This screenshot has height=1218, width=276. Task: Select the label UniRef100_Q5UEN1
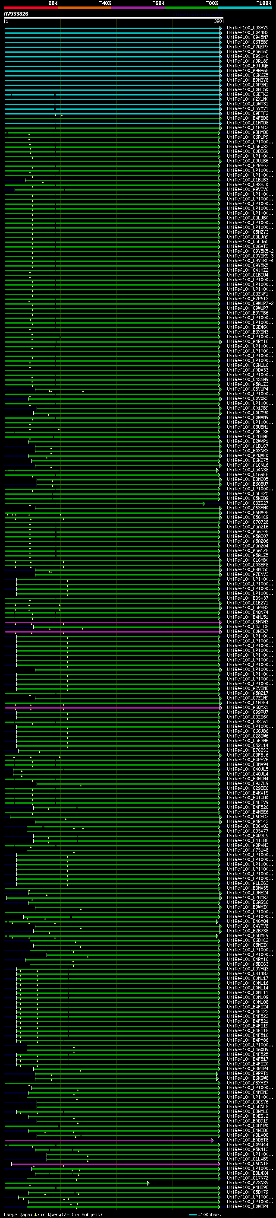[248, 426]
